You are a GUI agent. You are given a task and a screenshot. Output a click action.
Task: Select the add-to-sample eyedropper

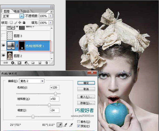(66, 124)
